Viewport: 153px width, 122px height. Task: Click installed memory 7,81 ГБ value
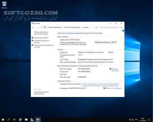pos(80,55)
